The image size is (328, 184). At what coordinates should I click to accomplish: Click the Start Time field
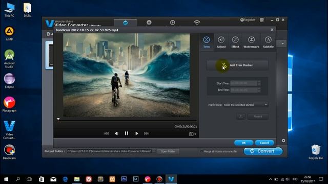coord(244,83)
